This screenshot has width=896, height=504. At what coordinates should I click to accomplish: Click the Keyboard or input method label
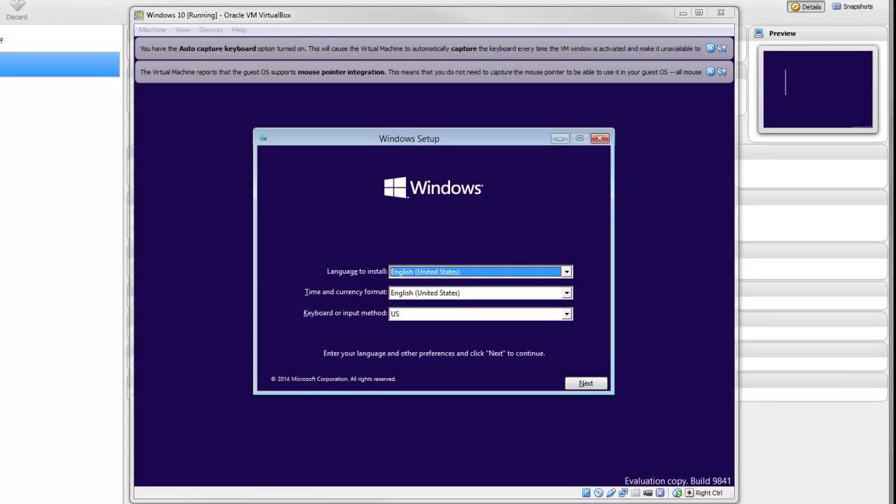(x=345, y=313)
